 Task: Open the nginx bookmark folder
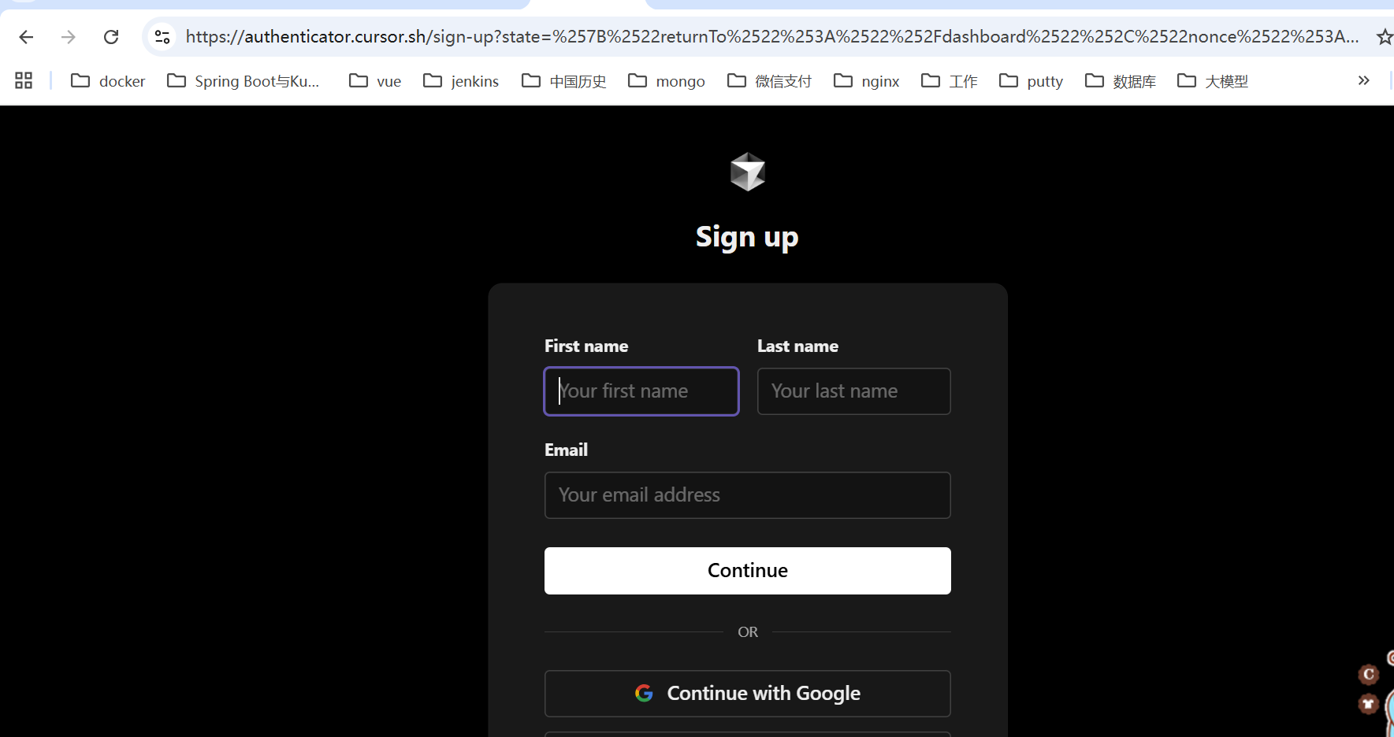point(867,81)
